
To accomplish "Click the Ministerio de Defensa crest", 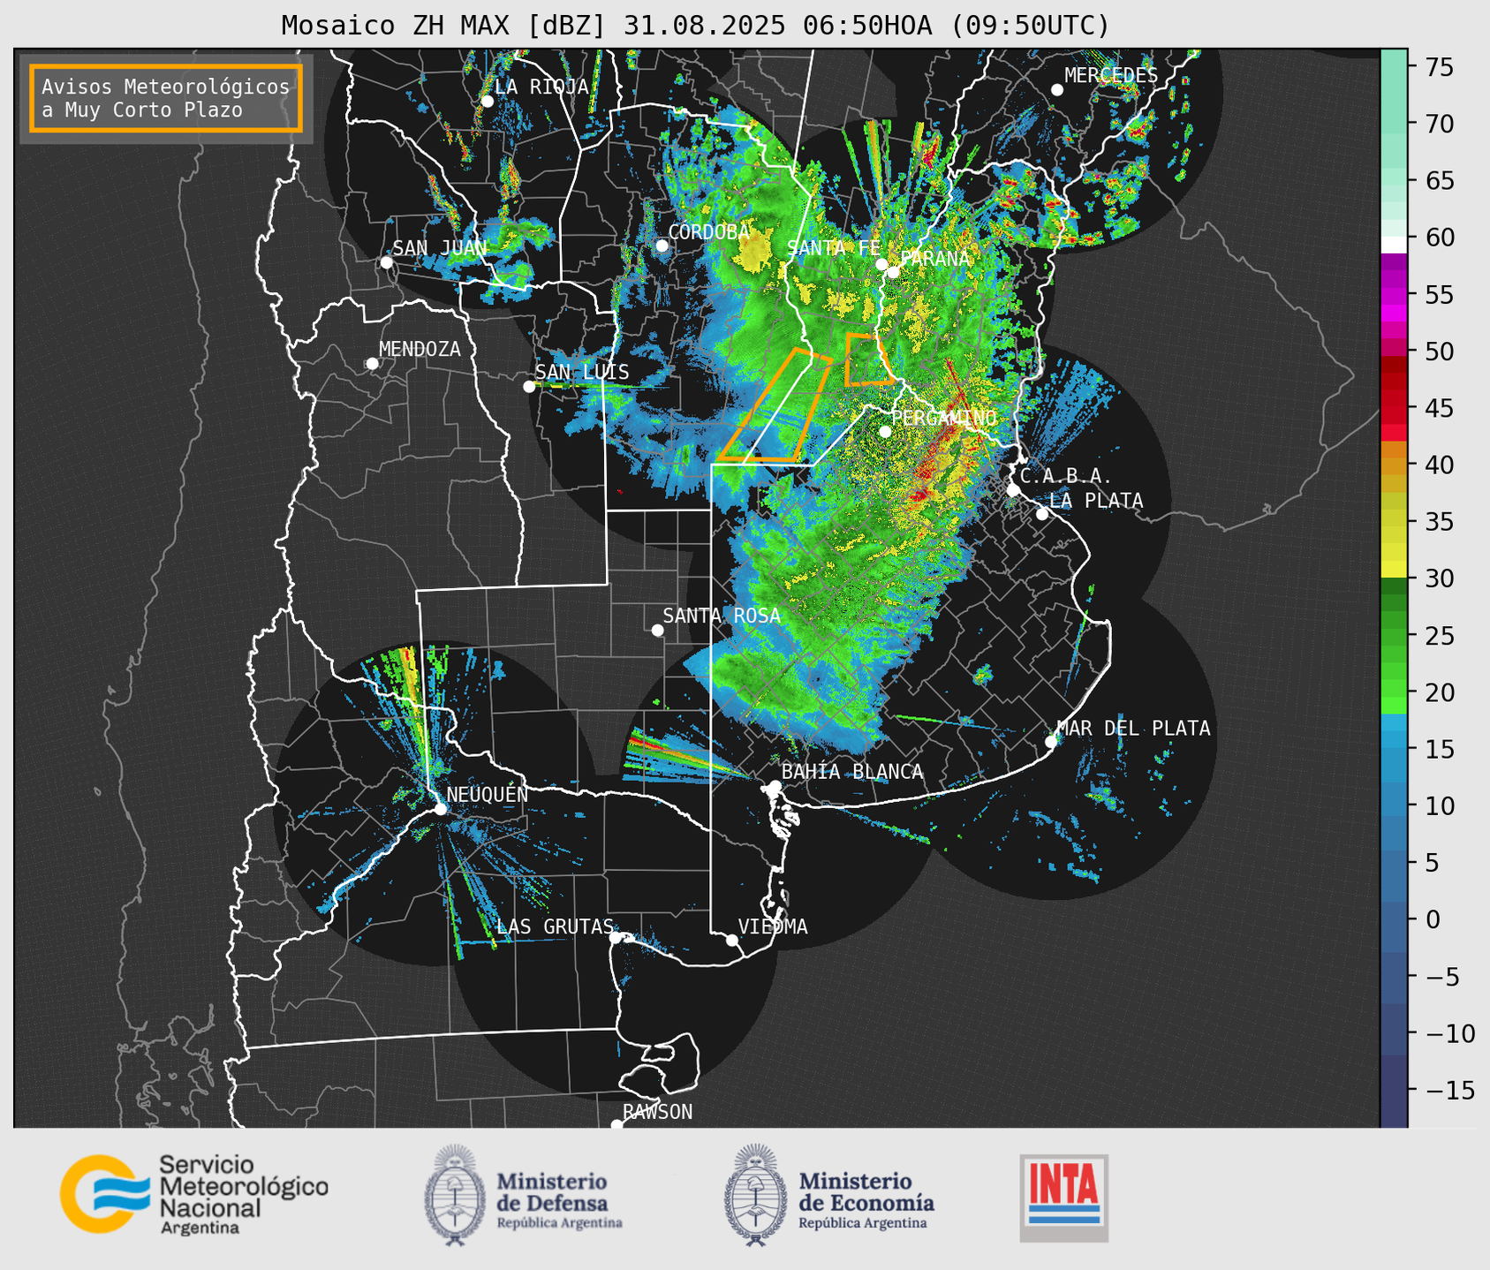I will (x=455, y=1195).
